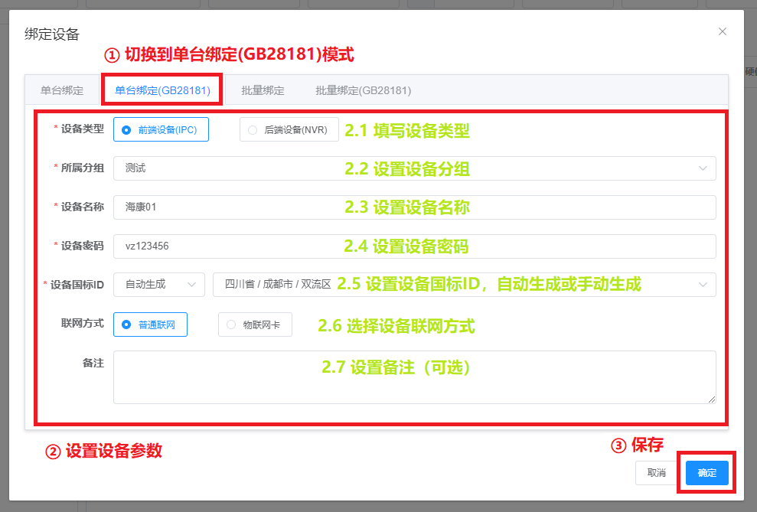Select 物联网卡 network mode
Image resolution: width=757 pixels, height=512 pixels.
[255, 324]
